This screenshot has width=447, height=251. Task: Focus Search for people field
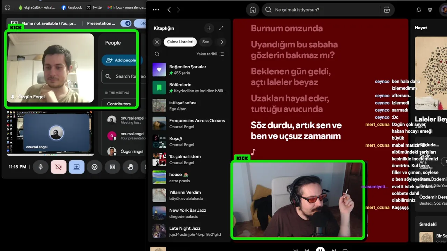pos(124,76)
